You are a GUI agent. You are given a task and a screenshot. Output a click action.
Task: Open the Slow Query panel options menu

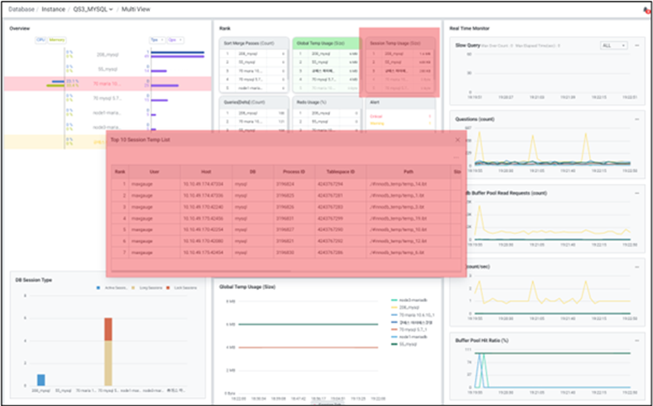pyautogui.click(x=636, y=46)
